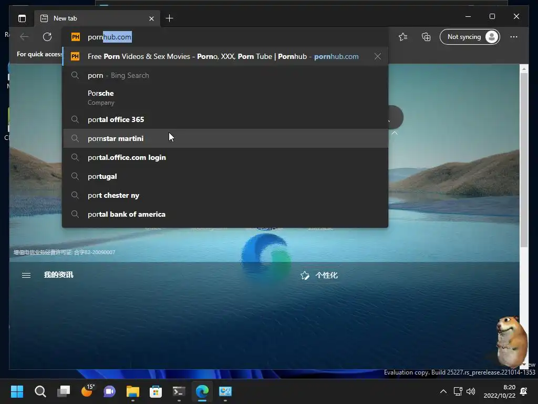Viewport: 538px width, 404px height.
Task: Click the Microsoft Edge taskbar icon
Action: 202,391
